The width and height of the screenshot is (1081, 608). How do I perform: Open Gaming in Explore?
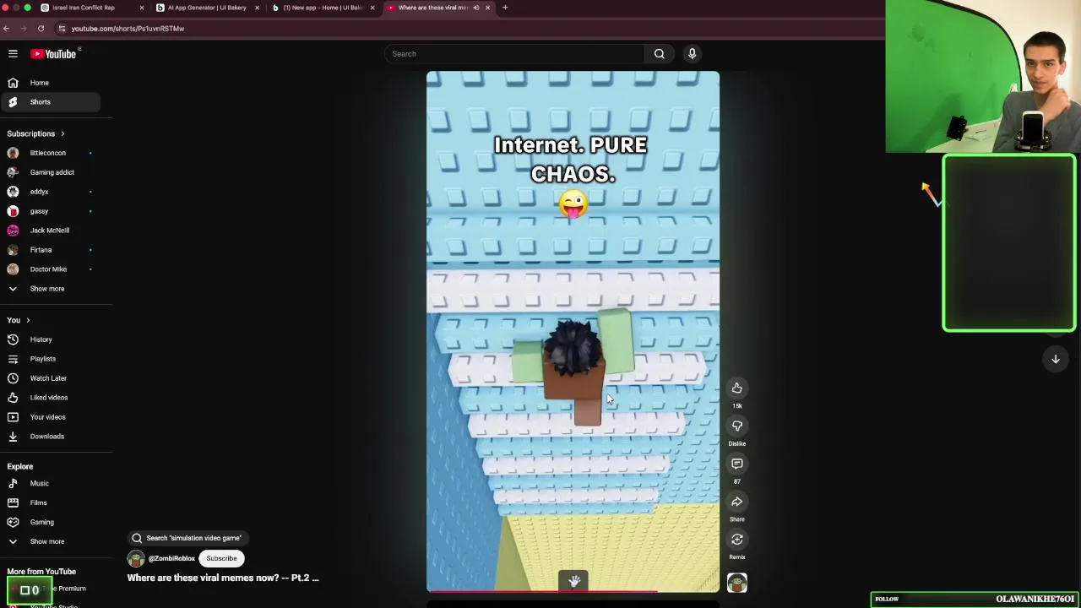pos(51,523)
